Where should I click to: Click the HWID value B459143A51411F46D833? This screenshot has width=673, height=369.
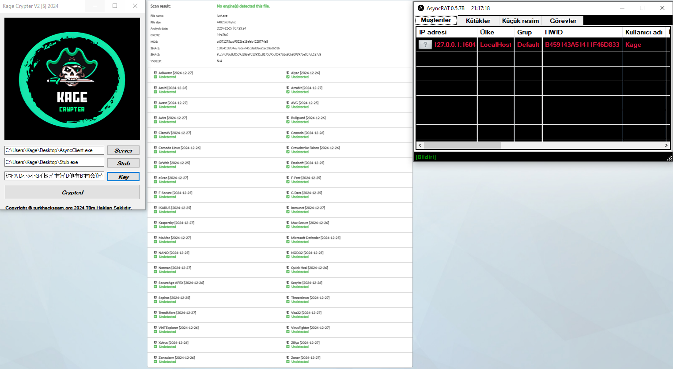point(582,45)
